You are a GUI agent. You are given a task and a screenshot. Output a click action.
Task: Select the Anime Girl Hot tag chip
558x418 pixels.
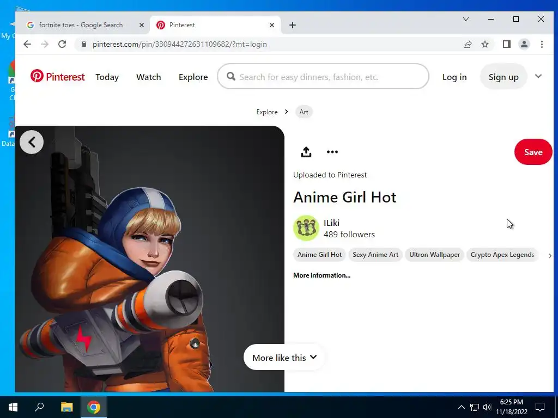[x=319, y=255]
